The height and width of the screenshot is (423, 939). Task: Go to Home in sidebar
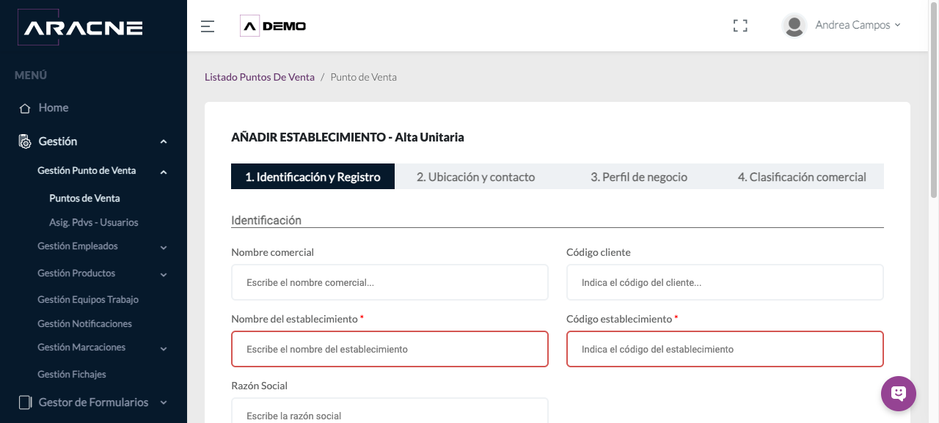tap(54, 108)
